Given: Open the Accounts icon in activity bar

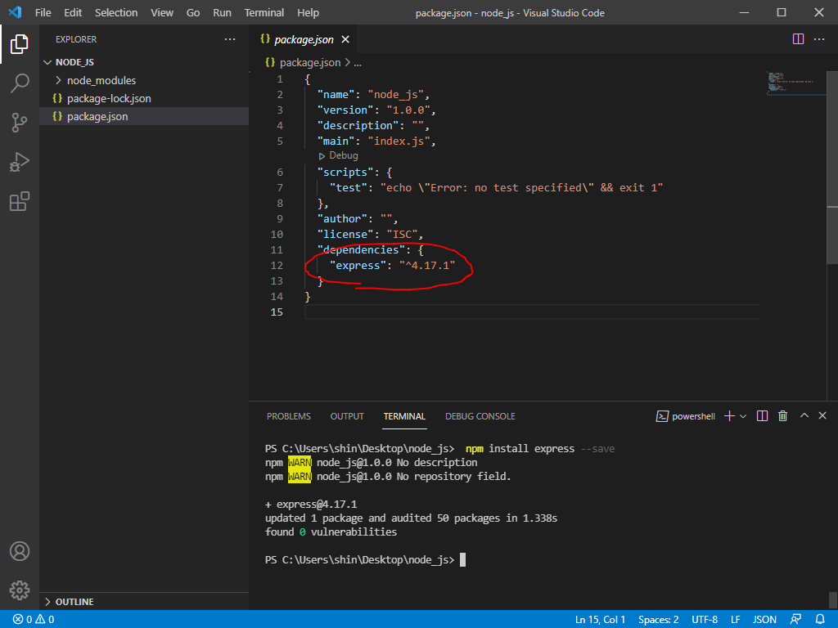Looking at the screenshot, I should tap(20, 551).
